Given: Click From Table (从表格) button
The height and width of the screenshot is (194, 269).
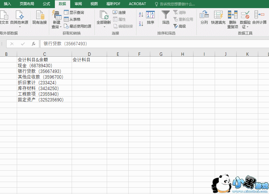Looking at the screenshot, I should 72,19.
